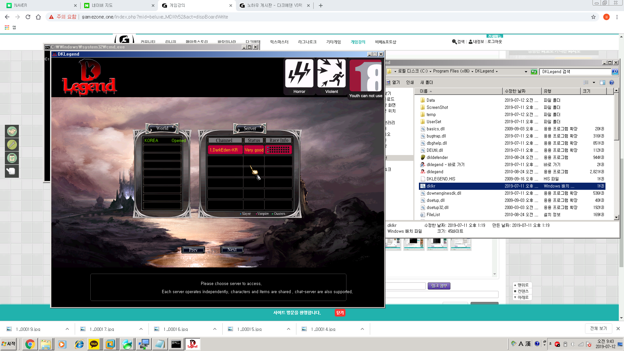Click the refresh button in Explorer address bar
Screen dimensions: 624x351
534,71
